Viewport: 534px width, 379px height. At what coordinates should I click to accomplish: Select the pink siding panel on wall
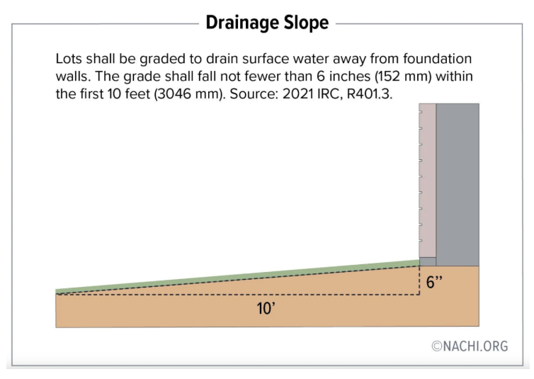click(427, 181)
